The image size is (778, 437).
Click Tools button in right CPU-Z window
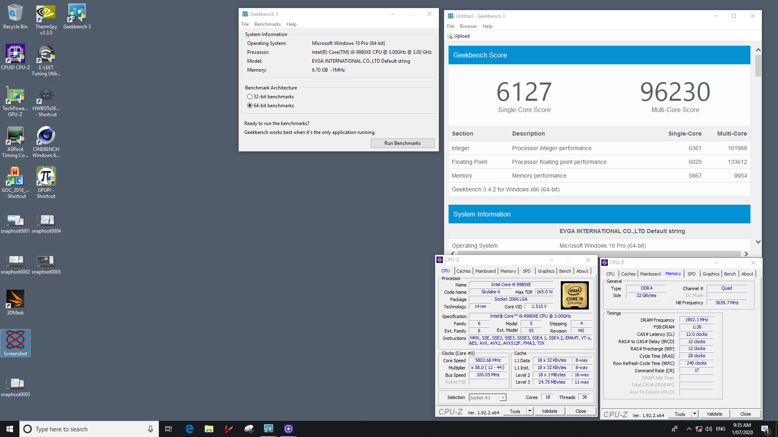click(x=680, y=414)
